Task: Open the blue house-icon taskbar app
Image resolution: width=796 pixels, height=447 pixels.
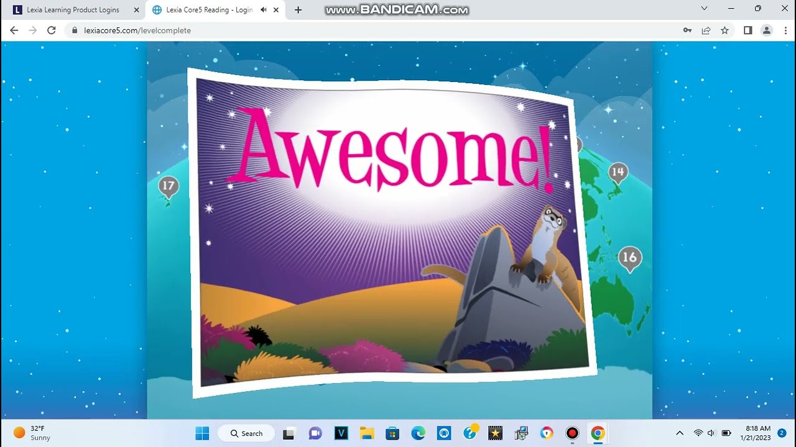Action: [x=444, y=433]
